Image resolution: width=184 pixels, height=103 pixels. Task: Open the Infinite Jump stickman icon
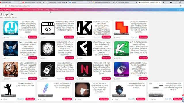pyautogui.click(x=8, y=90)
